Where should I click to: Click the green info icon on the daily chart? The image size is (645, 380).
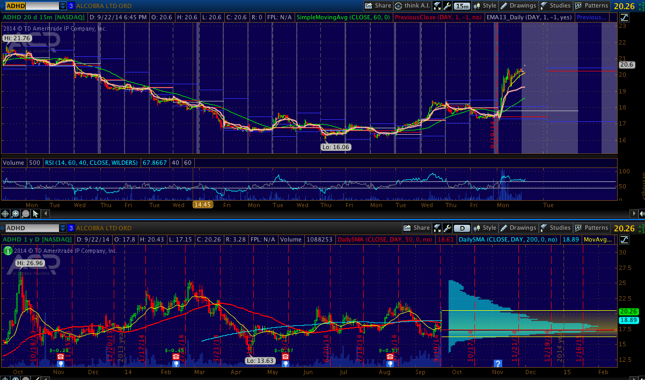tap(7, 251)
